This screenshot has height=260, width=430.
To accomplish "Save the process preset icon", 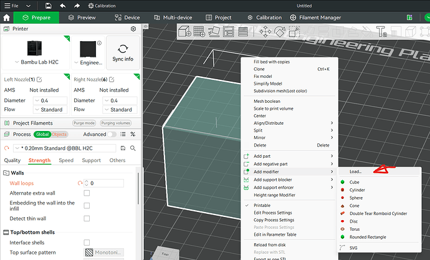I will 123,148.
